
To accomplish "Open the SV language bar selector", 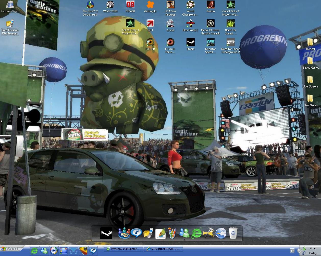I will click(292, 251).
